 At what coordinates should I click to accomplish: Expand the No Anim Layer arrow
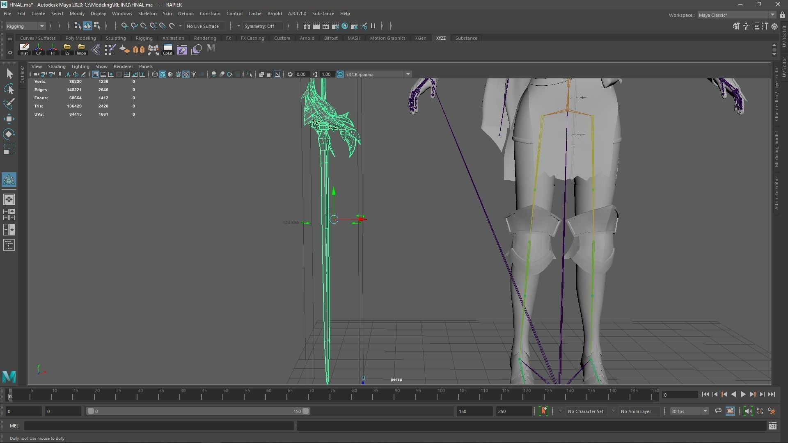point(614,411)
